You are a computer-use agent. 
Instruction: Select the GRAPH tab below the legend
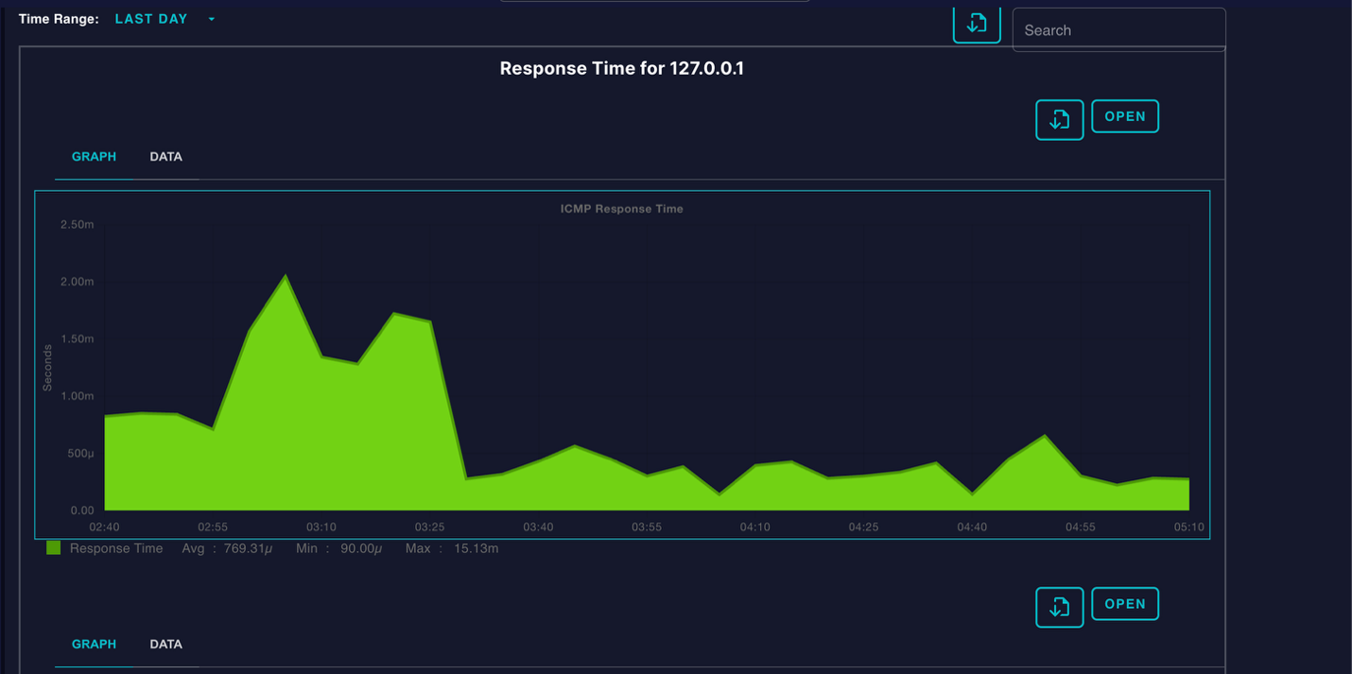coord(94,645)
